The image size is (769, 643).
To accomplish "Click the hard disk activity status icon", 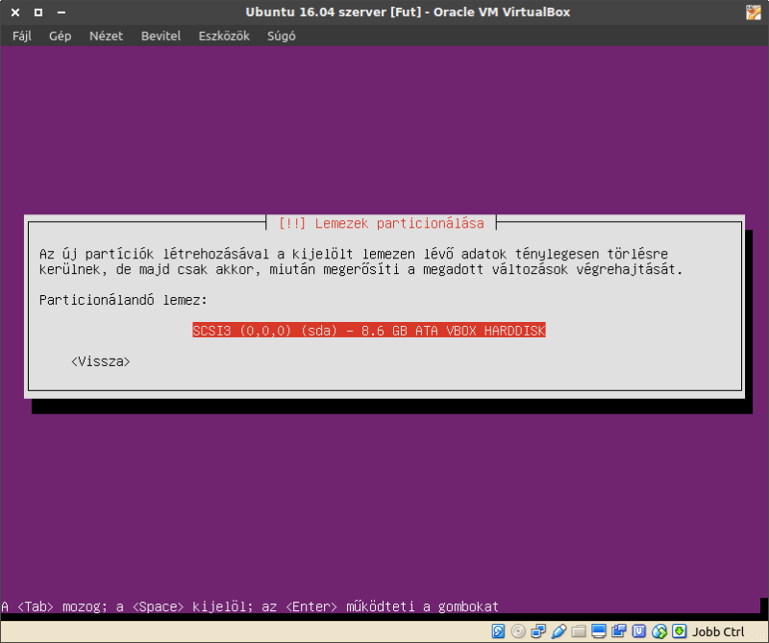I will point(498,631).
